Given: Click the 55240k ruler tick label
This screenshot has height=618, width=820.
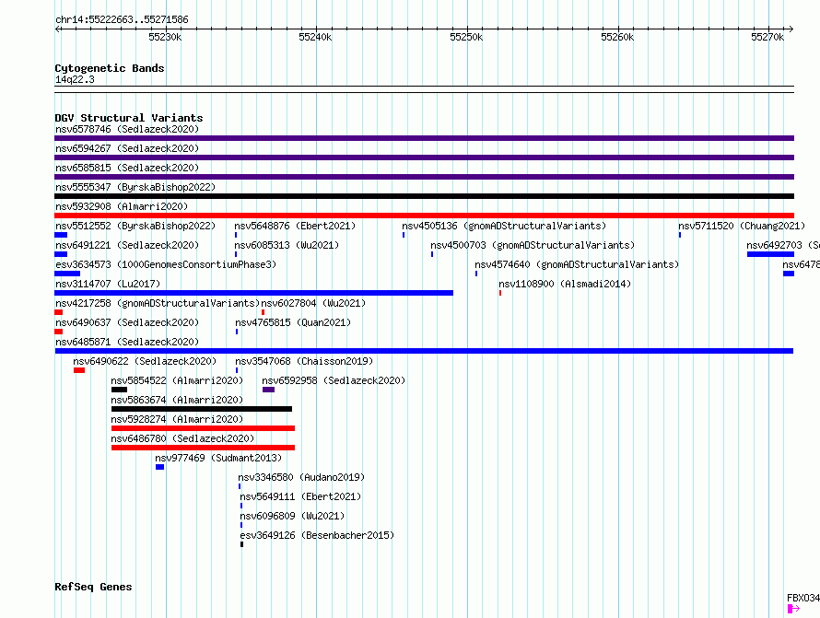Looking at the screenshot, I should click(x=315, y=37).
